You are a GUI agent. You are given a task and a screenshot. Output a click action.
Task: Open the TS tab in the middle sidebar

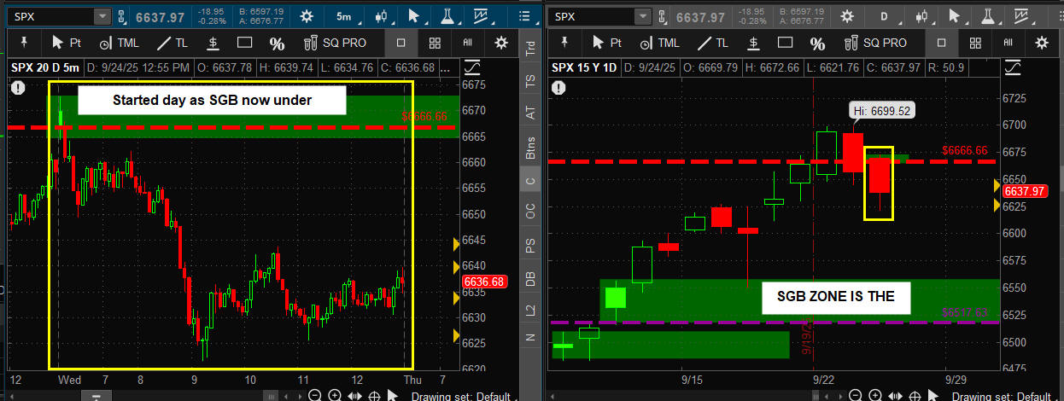(x=530, y=81)
